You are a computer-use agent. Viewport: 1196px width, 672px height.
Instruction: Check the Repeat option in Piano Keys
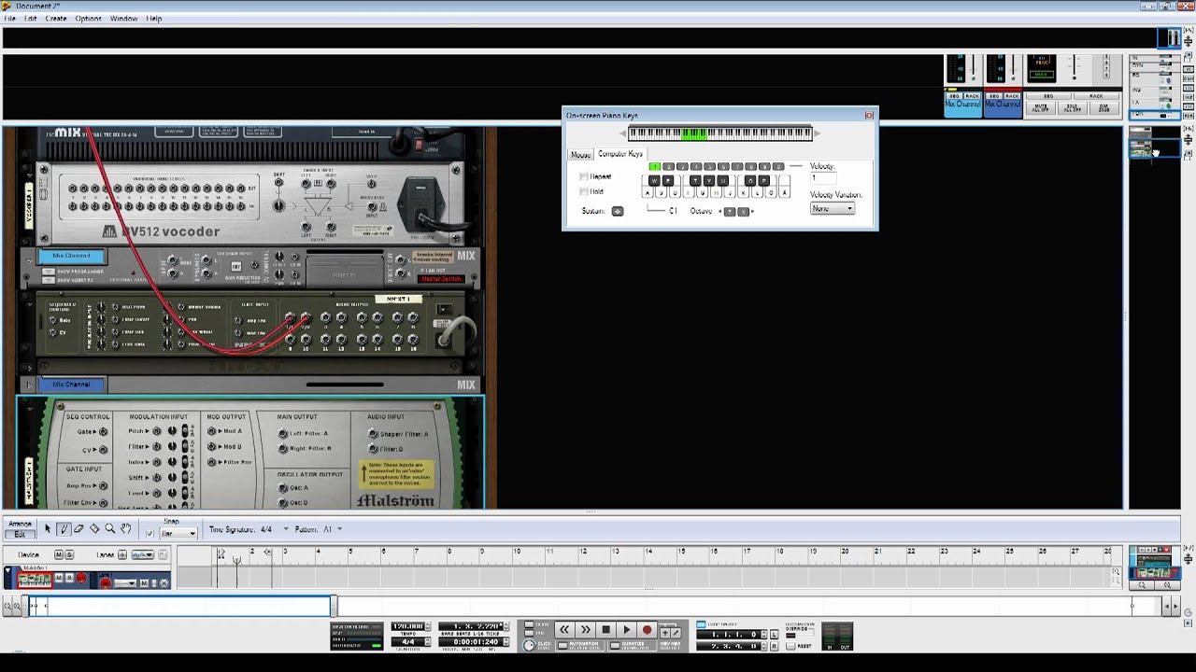(584, 176)
